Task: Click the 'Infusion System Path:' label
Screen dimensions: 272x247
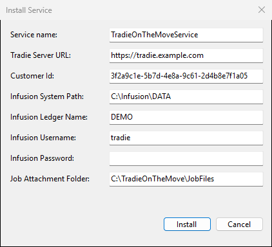Action: click(47, 96)
